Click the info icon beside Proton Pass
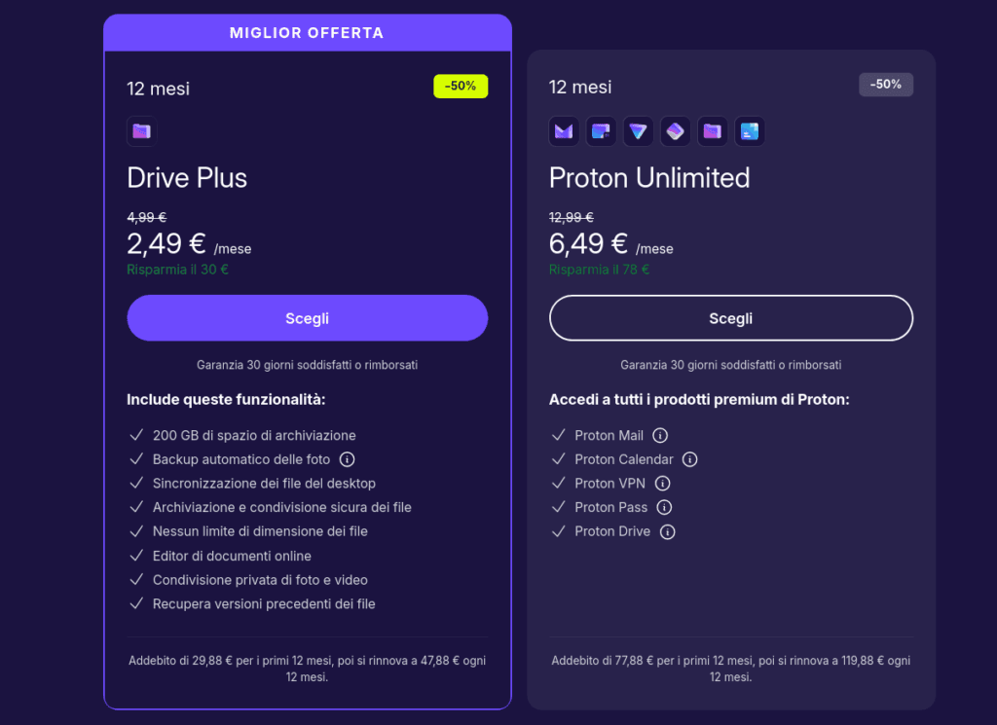This screenshot has height=725, width=997. coord(665,507)
